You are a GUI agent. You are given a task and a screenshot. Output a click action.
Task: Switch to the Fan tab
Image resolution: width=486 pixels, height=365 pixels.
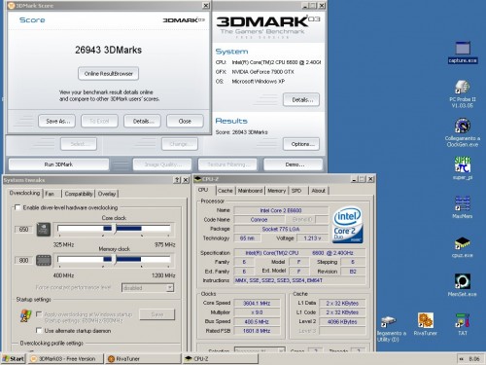pos(52,194)
